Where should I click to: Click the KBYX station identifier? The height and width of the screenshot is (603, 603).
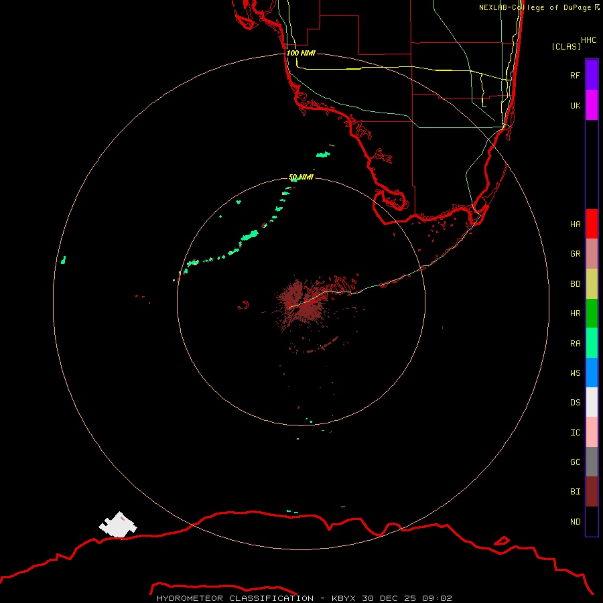point(344,598)
